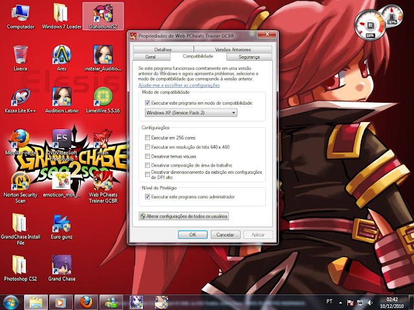Open the Photoshop CS2 folder
The image size is (414, 310).
(x=21, y=269)
